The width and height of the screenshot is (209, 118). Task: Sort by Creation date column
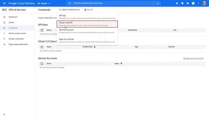88,47
